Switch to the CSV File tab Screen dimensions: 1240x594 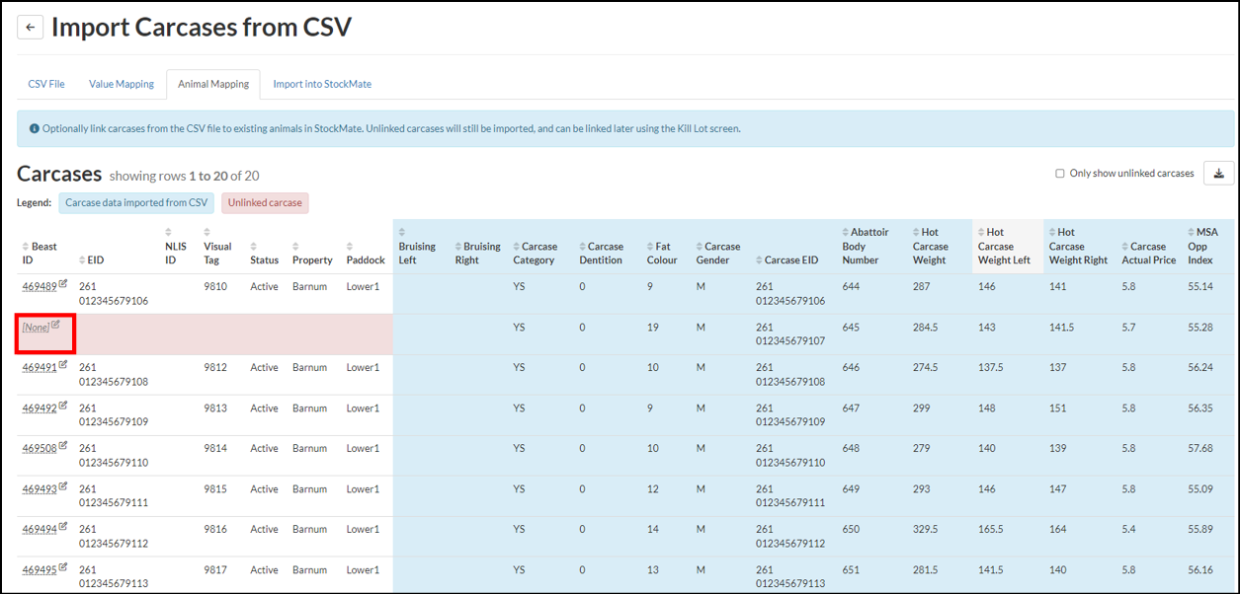(46, 84)
